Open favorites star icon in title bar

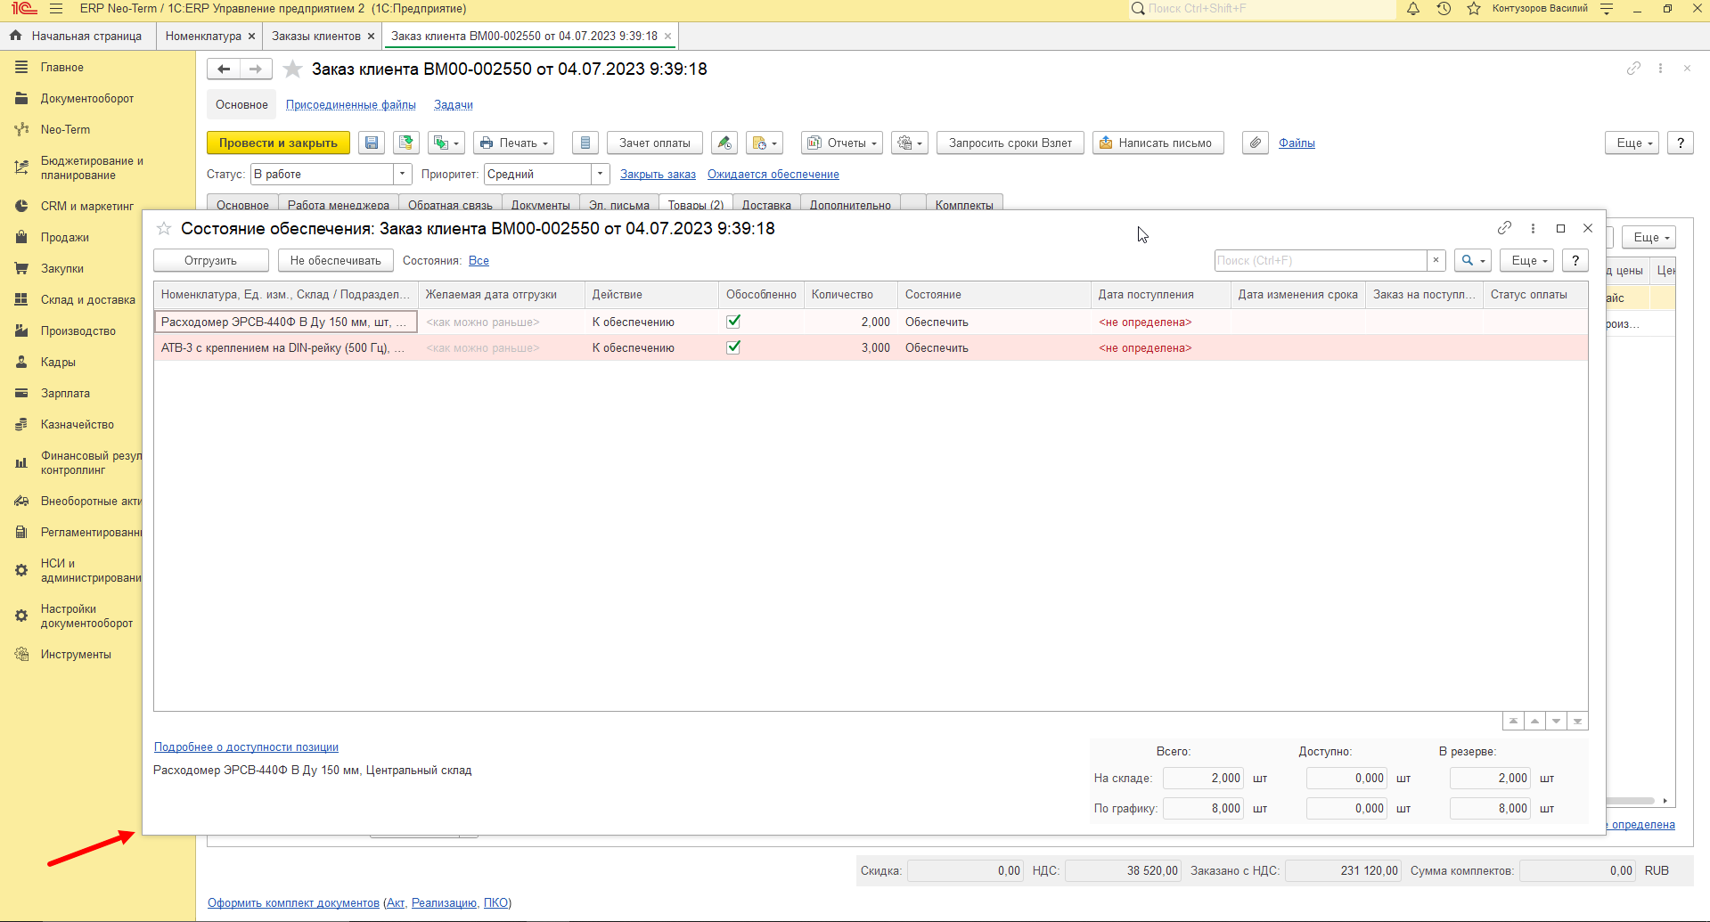[1474, 9]
